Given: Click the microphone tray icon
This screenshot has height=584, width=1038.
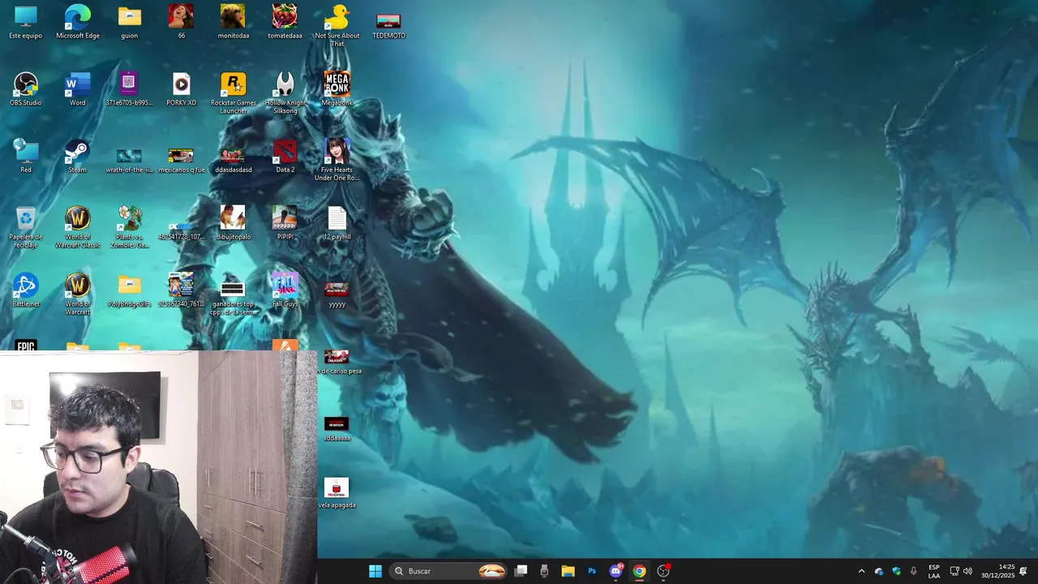Looking at the screenshot, I should pos(914,571).
